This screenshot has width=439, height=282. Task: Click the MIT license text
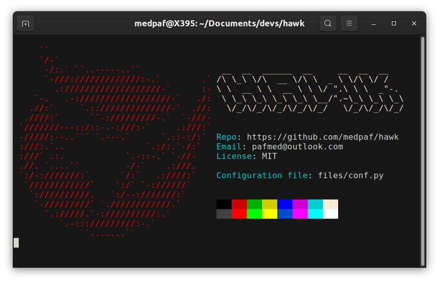click(269, 156)
